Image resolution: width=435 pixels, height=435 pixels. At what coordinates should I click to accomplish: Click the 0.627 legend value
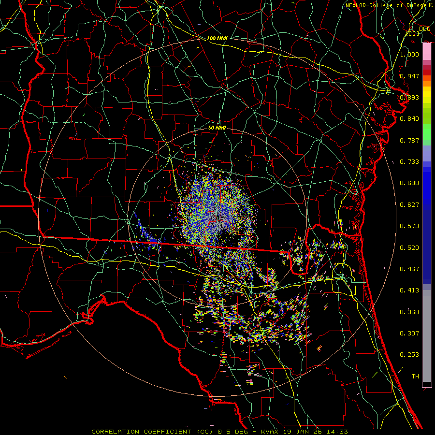pyautogui.click(x=409, y=205)
